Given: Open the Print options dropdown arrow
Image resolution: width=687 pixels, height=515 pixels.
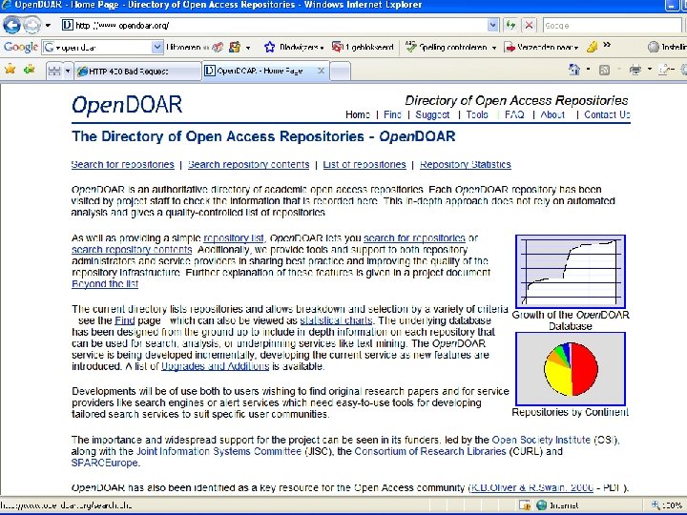Looking at the screenshot, I should click(650, 70).
